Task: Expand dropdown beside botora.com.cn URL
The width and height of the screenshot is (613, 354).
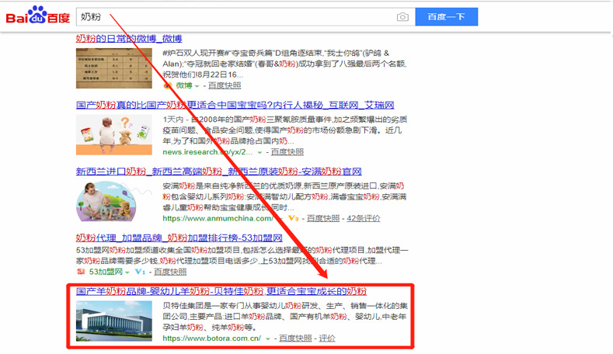Action: (268, 338)
